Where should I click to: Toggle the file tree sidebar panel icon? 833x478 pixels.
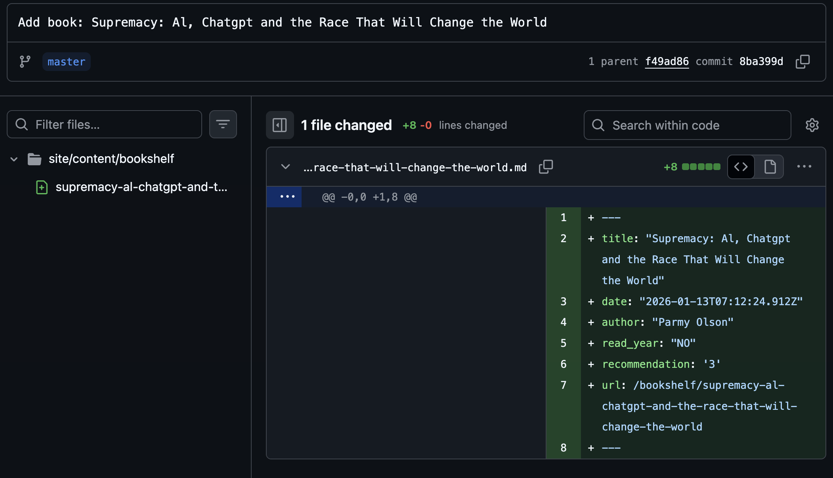(x=279, y=125)
